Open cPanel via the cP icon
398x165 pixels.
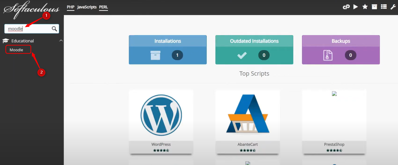(346, 7)
